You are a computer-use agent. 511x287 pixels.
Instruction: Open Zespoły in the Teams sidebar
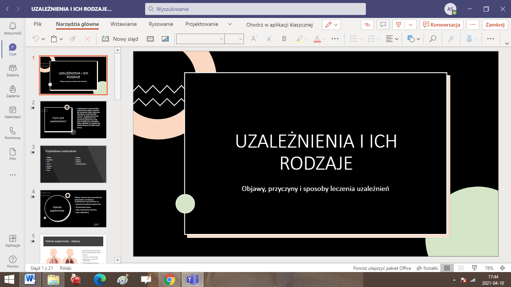pyautogui.click(x=13, y=71)
